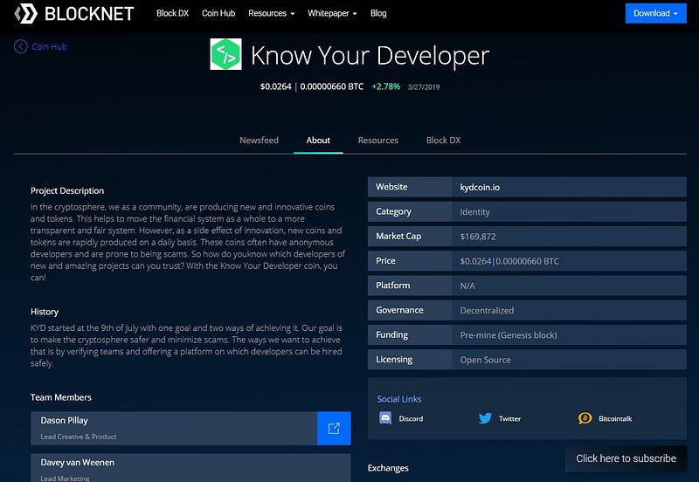This screenshot has height=482, width=699.
Task: Click the Project Description heading
Action: (x=67, y=190)
